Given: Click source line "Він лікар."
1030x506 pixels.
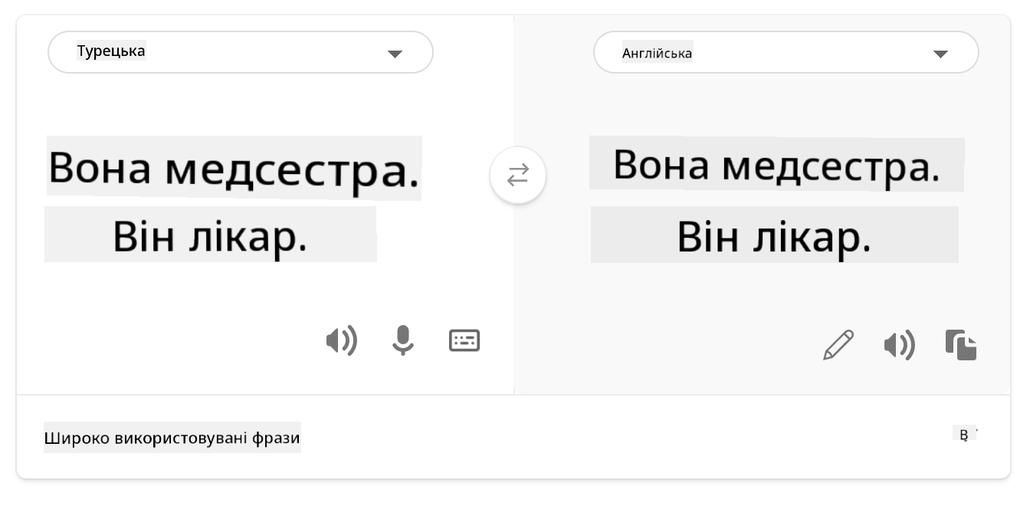Looking at the screenshot, I should (210, 235).
